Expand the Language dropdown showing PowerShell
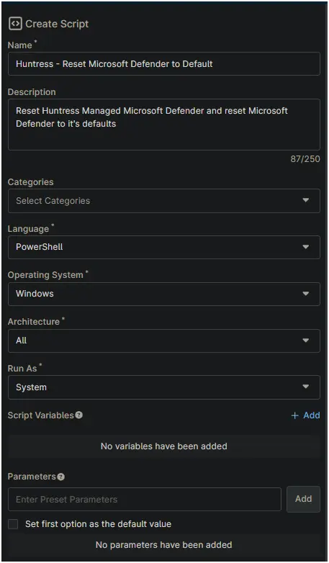 pyautogui.click(x=164, y=247)
